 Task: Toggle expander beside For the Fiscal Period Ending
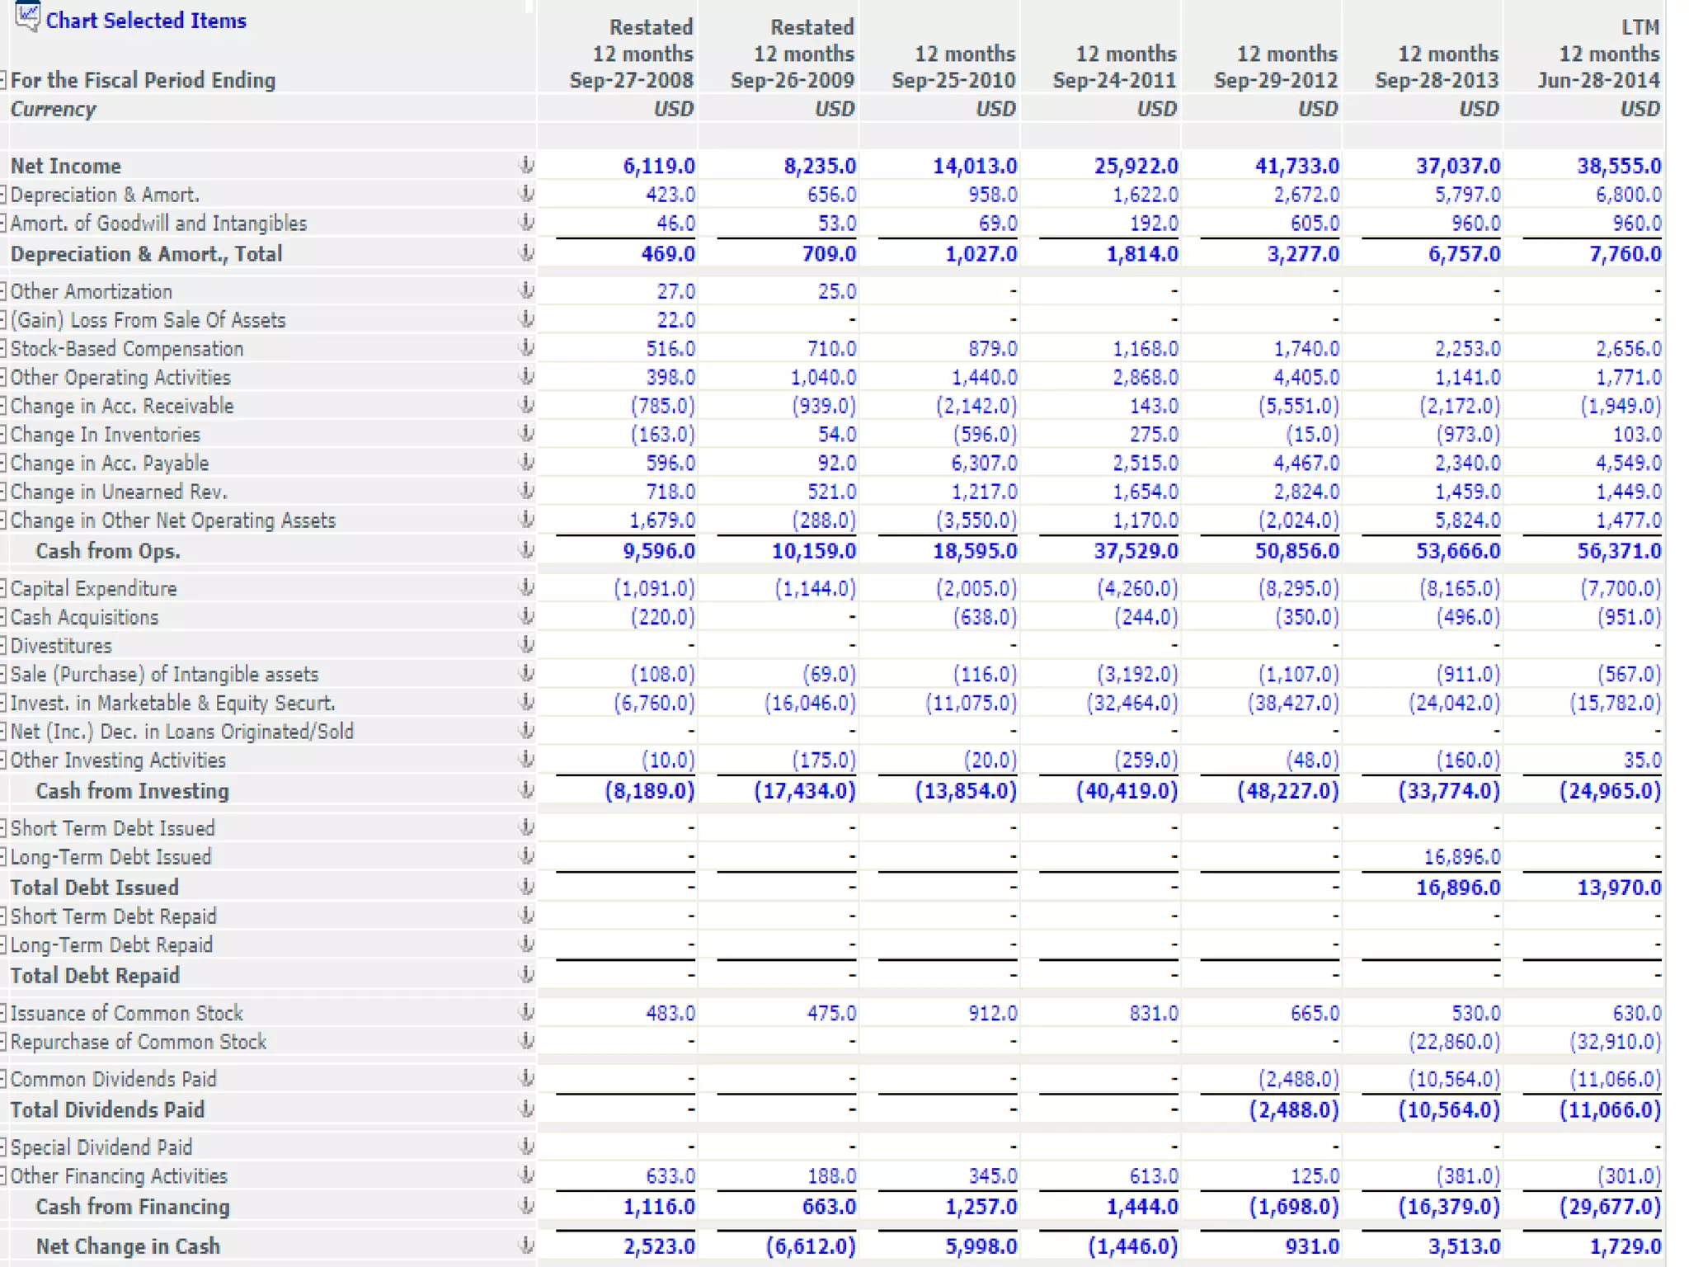(3, 80)
